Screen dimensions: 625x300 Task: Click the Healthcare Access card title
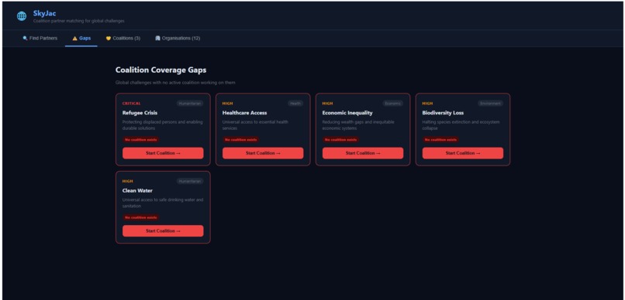[x=245, y=113]
